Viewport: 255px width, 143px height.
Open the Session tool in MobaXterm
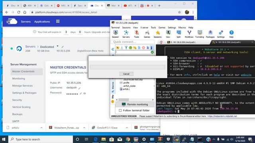[x=115, y=34]
